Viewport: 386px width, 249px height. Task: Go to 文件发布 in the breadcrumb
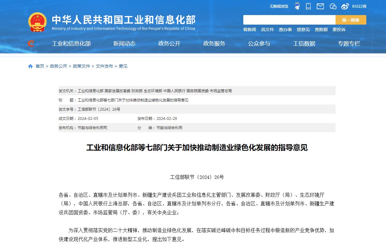[104, 66]
